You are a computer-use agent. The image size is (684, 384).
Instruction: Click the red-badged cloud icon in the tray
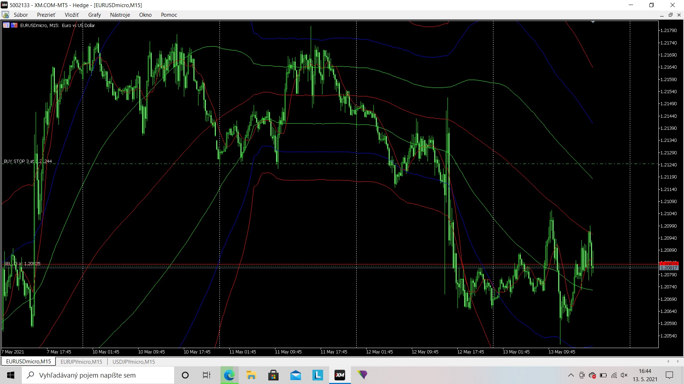(x=592, y=375)
